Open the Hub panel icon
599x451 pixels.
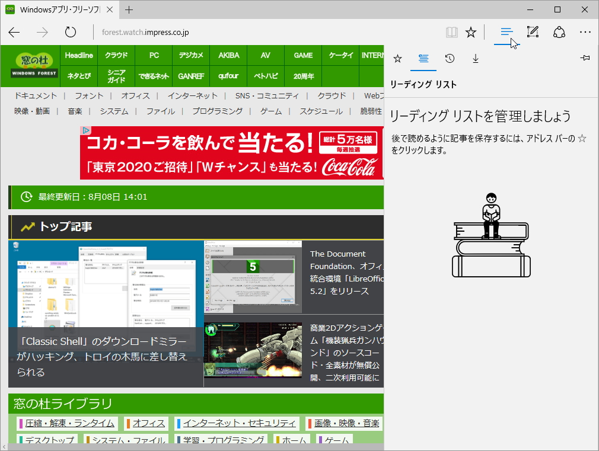(506, 32)
